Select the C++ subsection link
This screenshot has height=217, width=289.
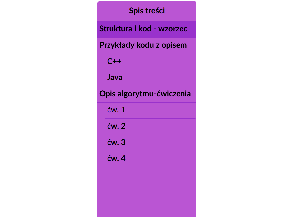pos(114,61)
